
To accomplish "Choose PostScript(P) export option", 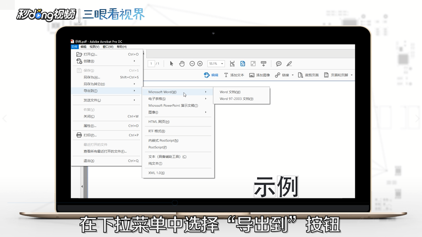I will tap(178, 147).
